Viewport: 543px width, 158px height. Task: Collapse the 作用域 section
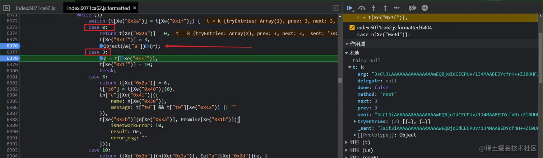coord(347,44)
